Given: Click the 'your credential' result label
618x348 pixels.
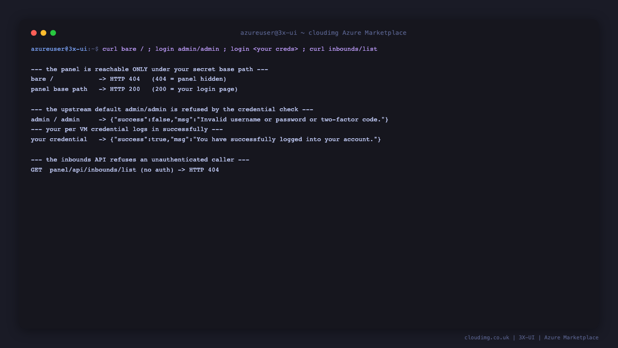Looking at the screenshot, I should (59, 139).
